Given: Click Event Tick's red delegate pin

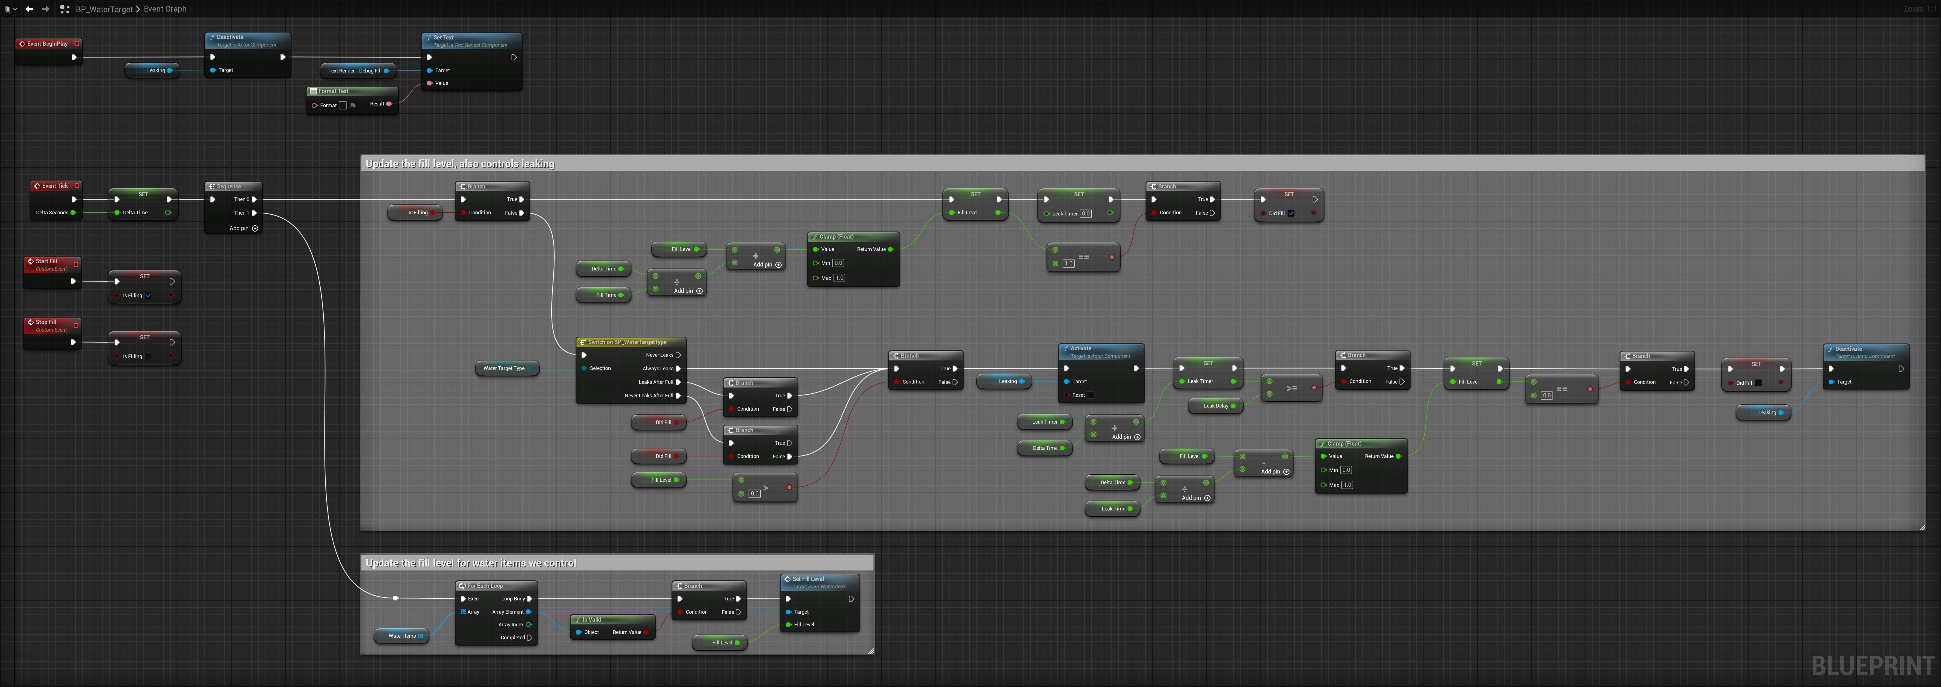Looking at the screenshot, I should (77, 186).
